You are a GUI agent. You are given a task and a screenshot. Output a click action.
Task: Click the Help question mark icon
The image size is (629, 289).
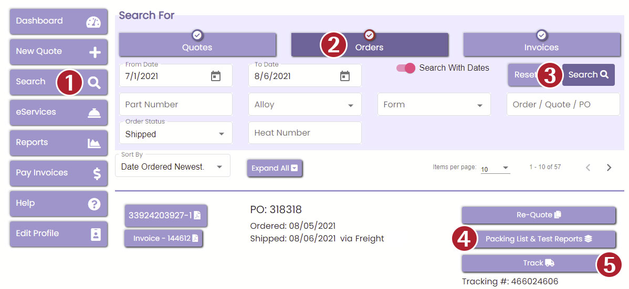pos(95,204)
